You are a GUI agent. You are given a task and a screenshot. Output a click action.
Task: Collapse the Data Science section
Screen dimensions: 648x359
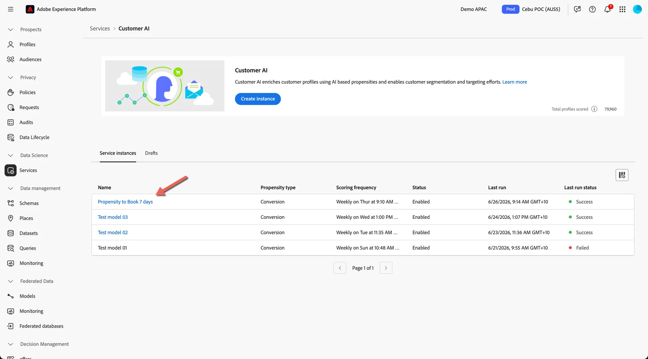(10, 156)
